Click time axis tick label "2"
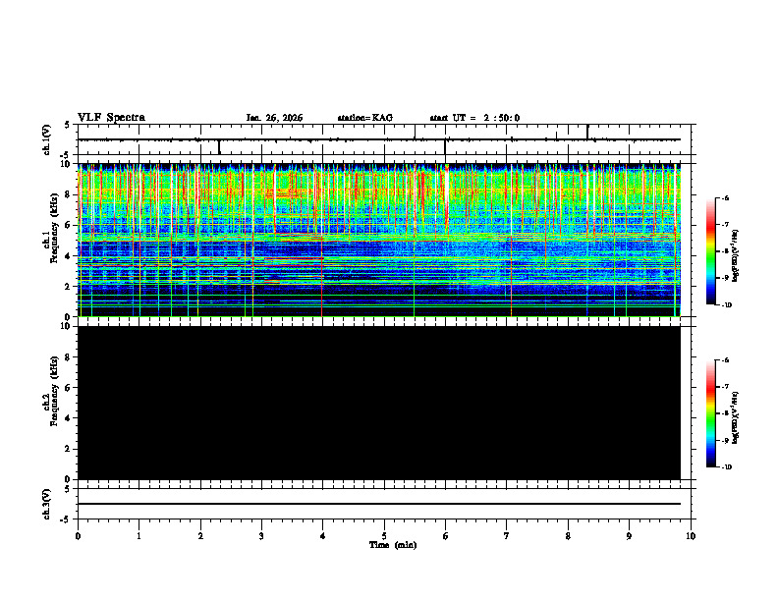Image resolution: width=778 pixels, height=601 pixels. click(x=200, y=536)
